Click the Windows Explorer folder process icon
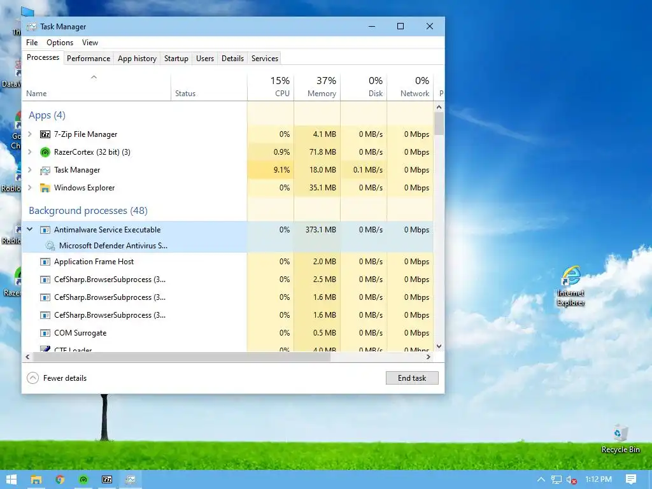This screenshot has width=652, height=489. [45, 188]
